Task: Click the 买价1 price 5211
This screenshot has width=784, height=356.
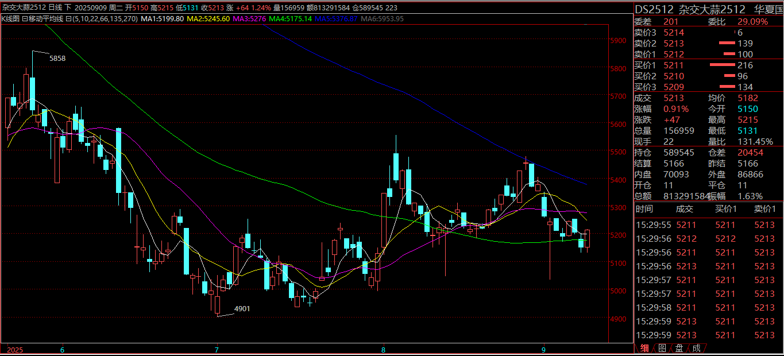Action: click(x=674, y=65)
